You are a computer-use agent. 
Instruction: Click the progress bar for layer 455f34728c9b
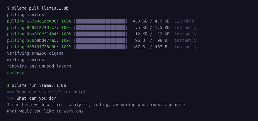point(101,47)
